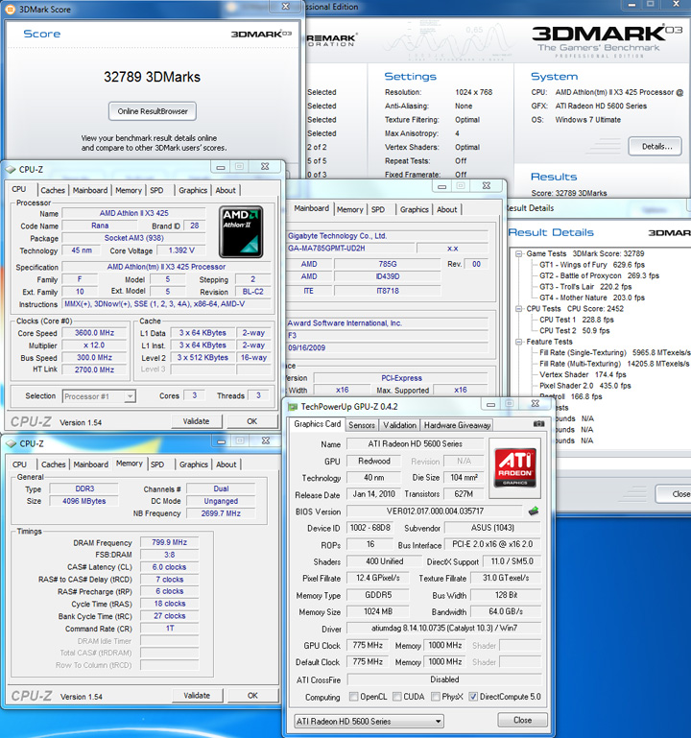This screenshot has width=691, height=738.
Task: Click the ATI Radeon logo in GPU-Z
Action: point(515,467)
